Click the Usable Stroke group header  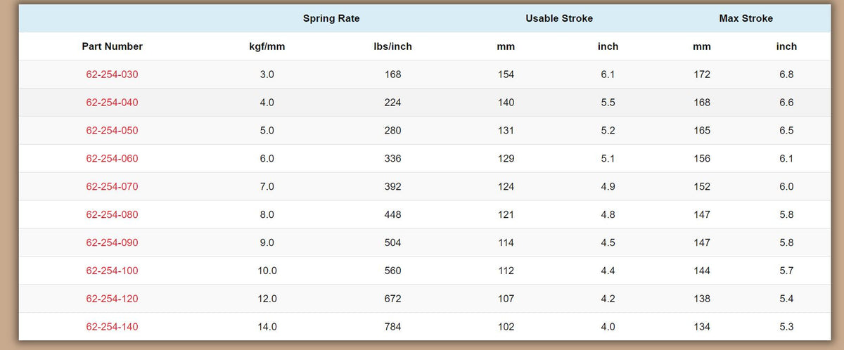tap(559, 18)
